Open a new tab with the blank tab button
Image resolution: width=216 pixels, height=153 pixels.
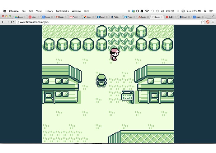coord(209,17)
